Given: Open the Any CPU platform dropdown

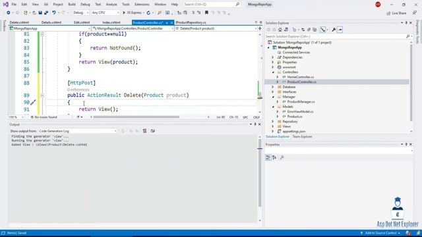Looking at the screenshot, I should click(x=105, y=13).
